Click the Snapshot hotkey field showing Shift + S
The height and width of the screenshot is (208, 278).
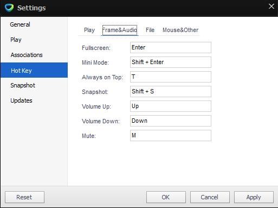coord(171,91)
